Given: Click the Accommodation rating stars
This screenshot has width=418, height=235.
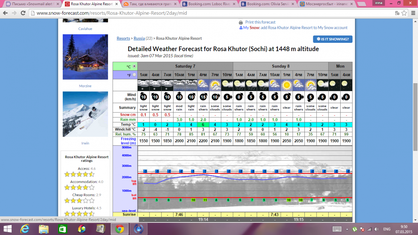Looking at the screenshot, I should coord(79,187).
